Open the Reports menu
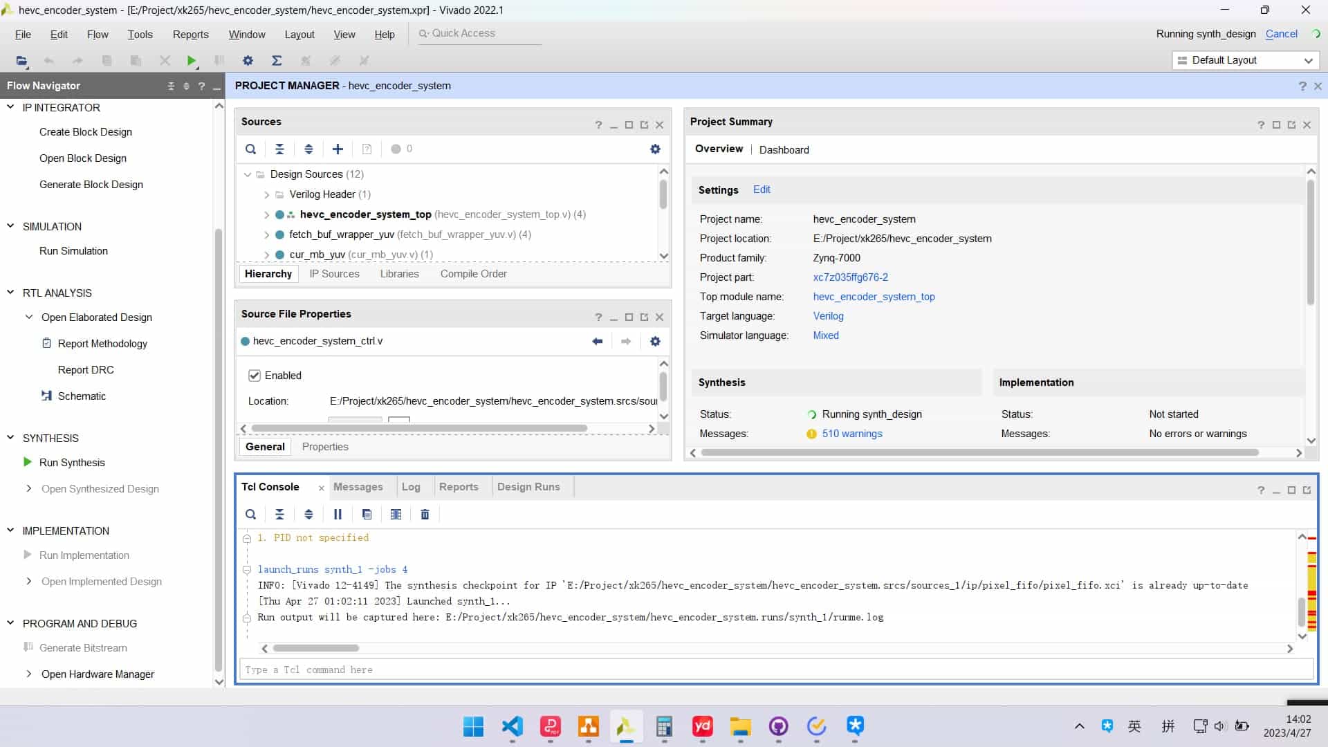Screen dimensions: 1328x747 coord(191,35)
